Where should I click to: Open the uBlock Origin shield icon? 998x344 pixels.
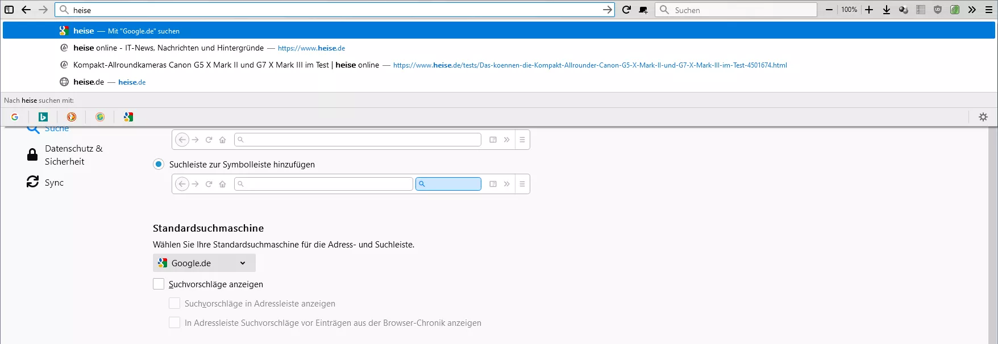(938, 10)
